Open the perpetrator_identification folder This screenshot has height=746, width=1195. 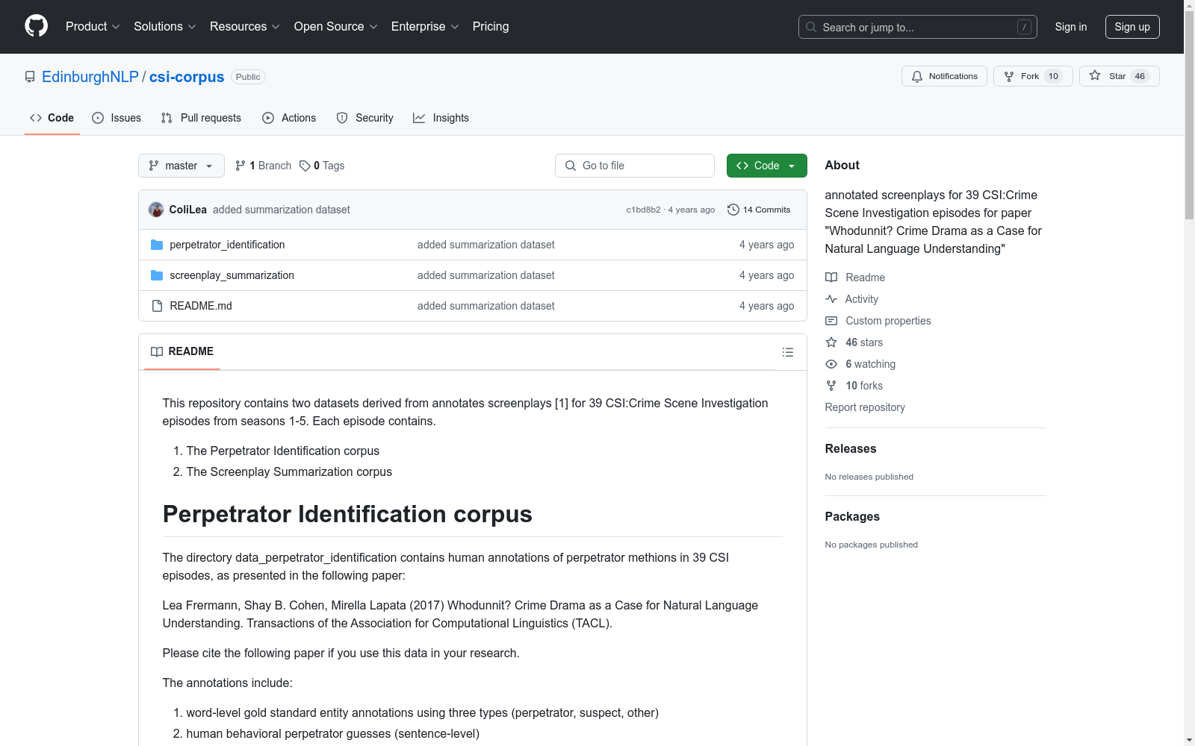tap(227, 245)
